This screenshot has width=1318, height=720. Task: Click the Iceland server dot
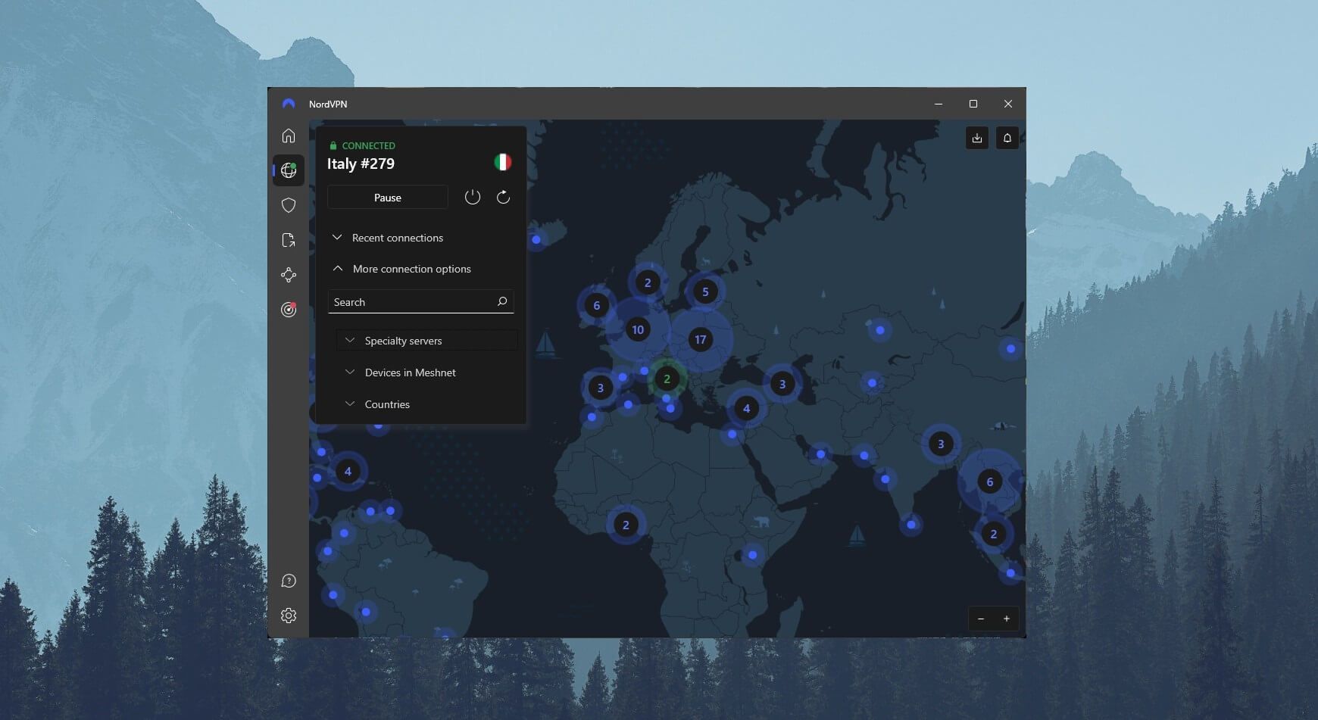pyautogui.click(x=536, y=239)
